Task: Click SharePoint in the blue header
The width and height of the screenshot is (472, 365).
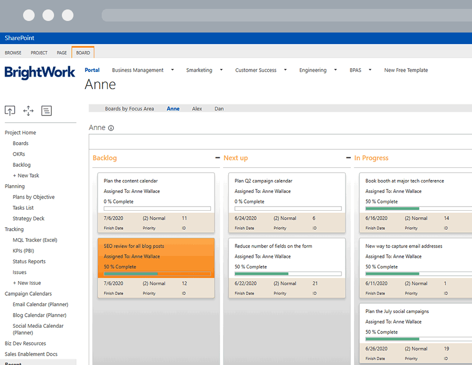Action: point(19,38)
